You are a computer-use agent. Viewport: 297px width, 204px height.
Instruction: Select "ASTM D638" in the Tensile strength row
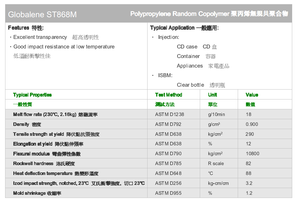[x=168, y=134]
